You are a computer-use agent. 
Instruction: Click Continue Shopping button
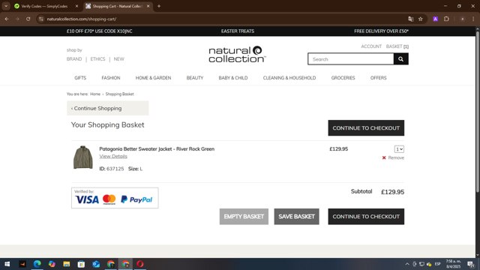click(x=108, y=108)
